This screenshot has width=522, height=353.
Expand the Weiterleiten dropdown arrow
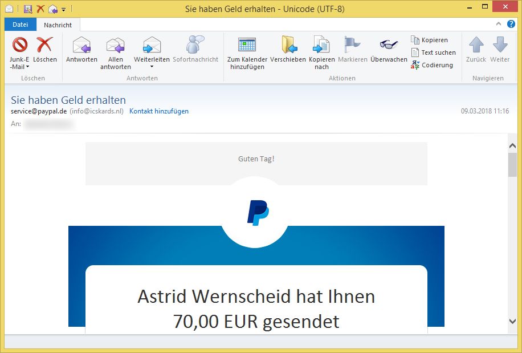152,67
